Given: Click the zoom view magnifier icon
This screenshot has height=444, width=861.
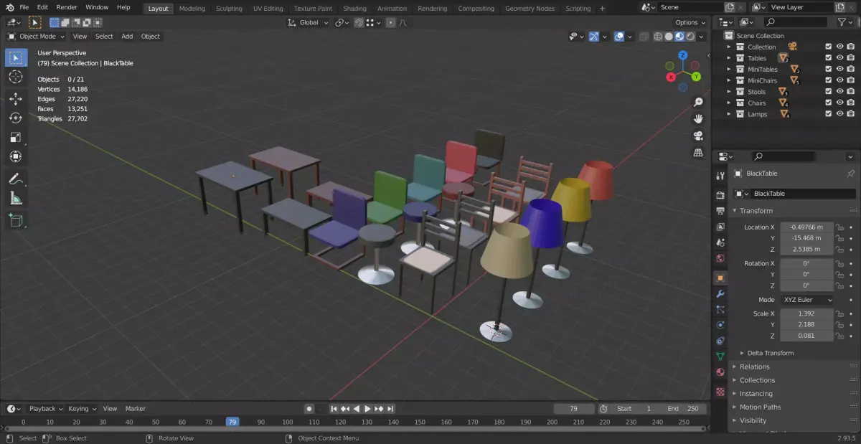Looking at the screenshot, I should (698, 103).
